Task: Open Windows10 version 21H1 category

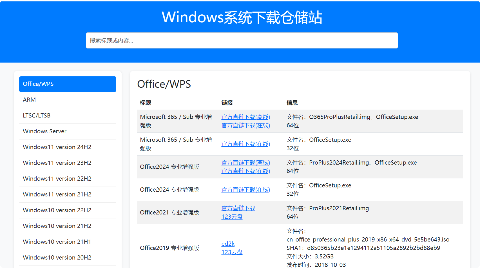Action: pyautogui.click(x=68, y=242)
